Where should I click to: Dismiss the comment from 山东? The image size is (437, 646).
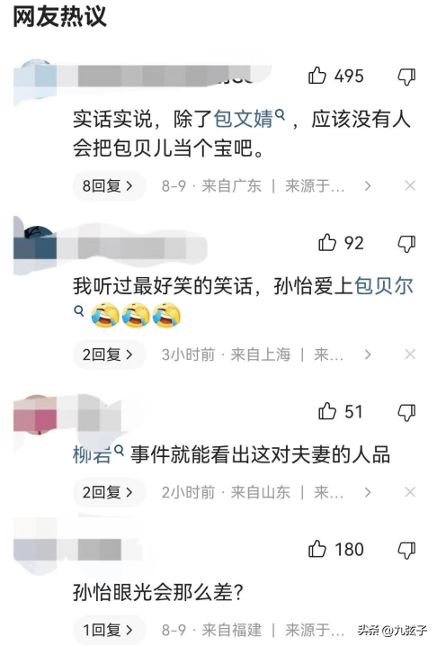tap(410, 492)
